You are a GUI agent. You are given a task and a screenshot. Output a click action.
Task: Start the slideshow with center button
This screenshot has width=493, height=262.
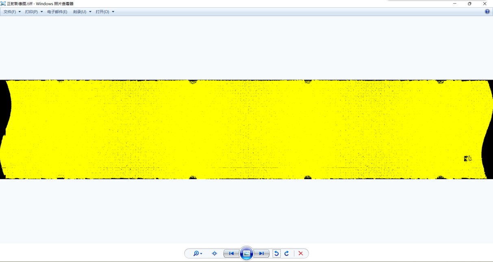[246, 253]
